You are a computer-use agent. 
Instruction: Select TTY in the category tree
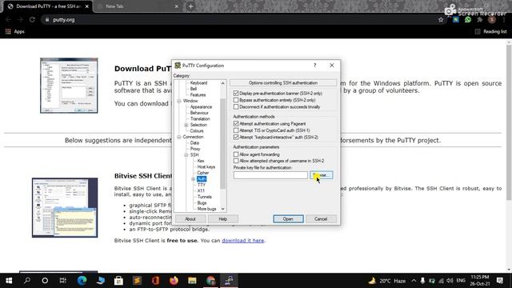pos(201,185)
